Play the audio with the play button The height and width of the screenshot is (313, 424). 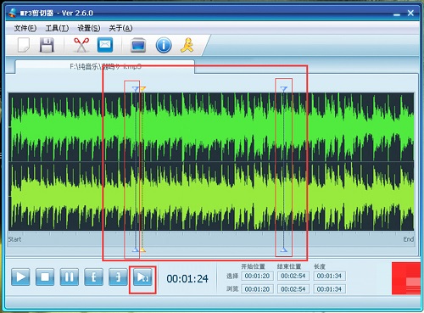click(x=20, y=277)
